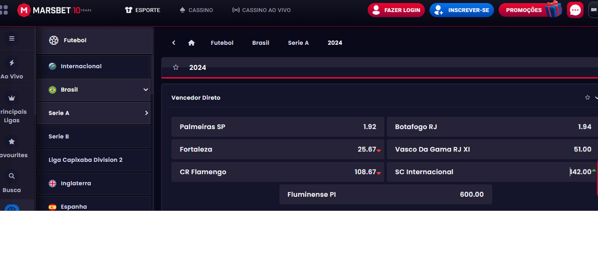
Task: Click the breadcrumb home icon
Action: tap(191, 42)
